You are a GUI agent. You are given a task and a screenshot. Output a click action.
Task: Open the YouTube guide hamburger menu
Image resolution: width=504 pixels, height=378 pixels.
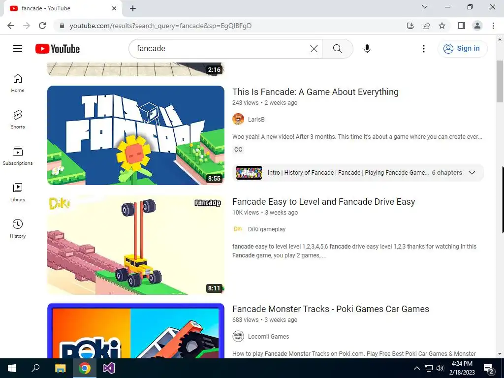point(18,49)
